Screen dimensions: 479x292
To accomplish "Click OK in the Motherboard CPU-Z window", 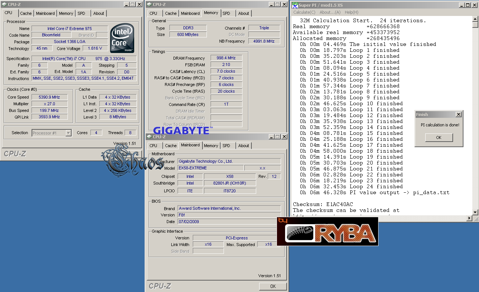I will coord(273,286).
